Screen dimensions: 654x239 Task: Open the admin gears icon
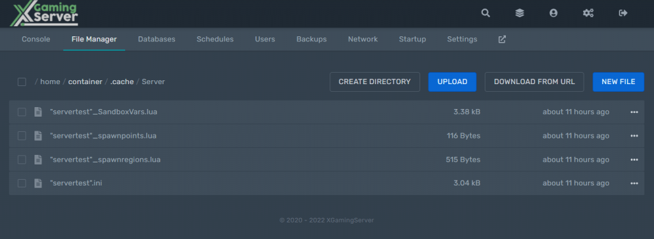click(588, 13)
